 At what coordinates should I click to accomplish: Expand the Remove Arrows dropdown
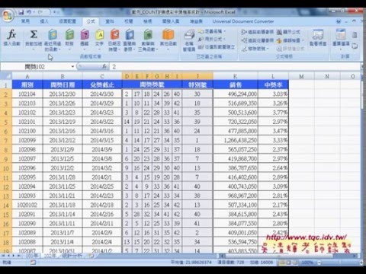(x=268, y=48)
